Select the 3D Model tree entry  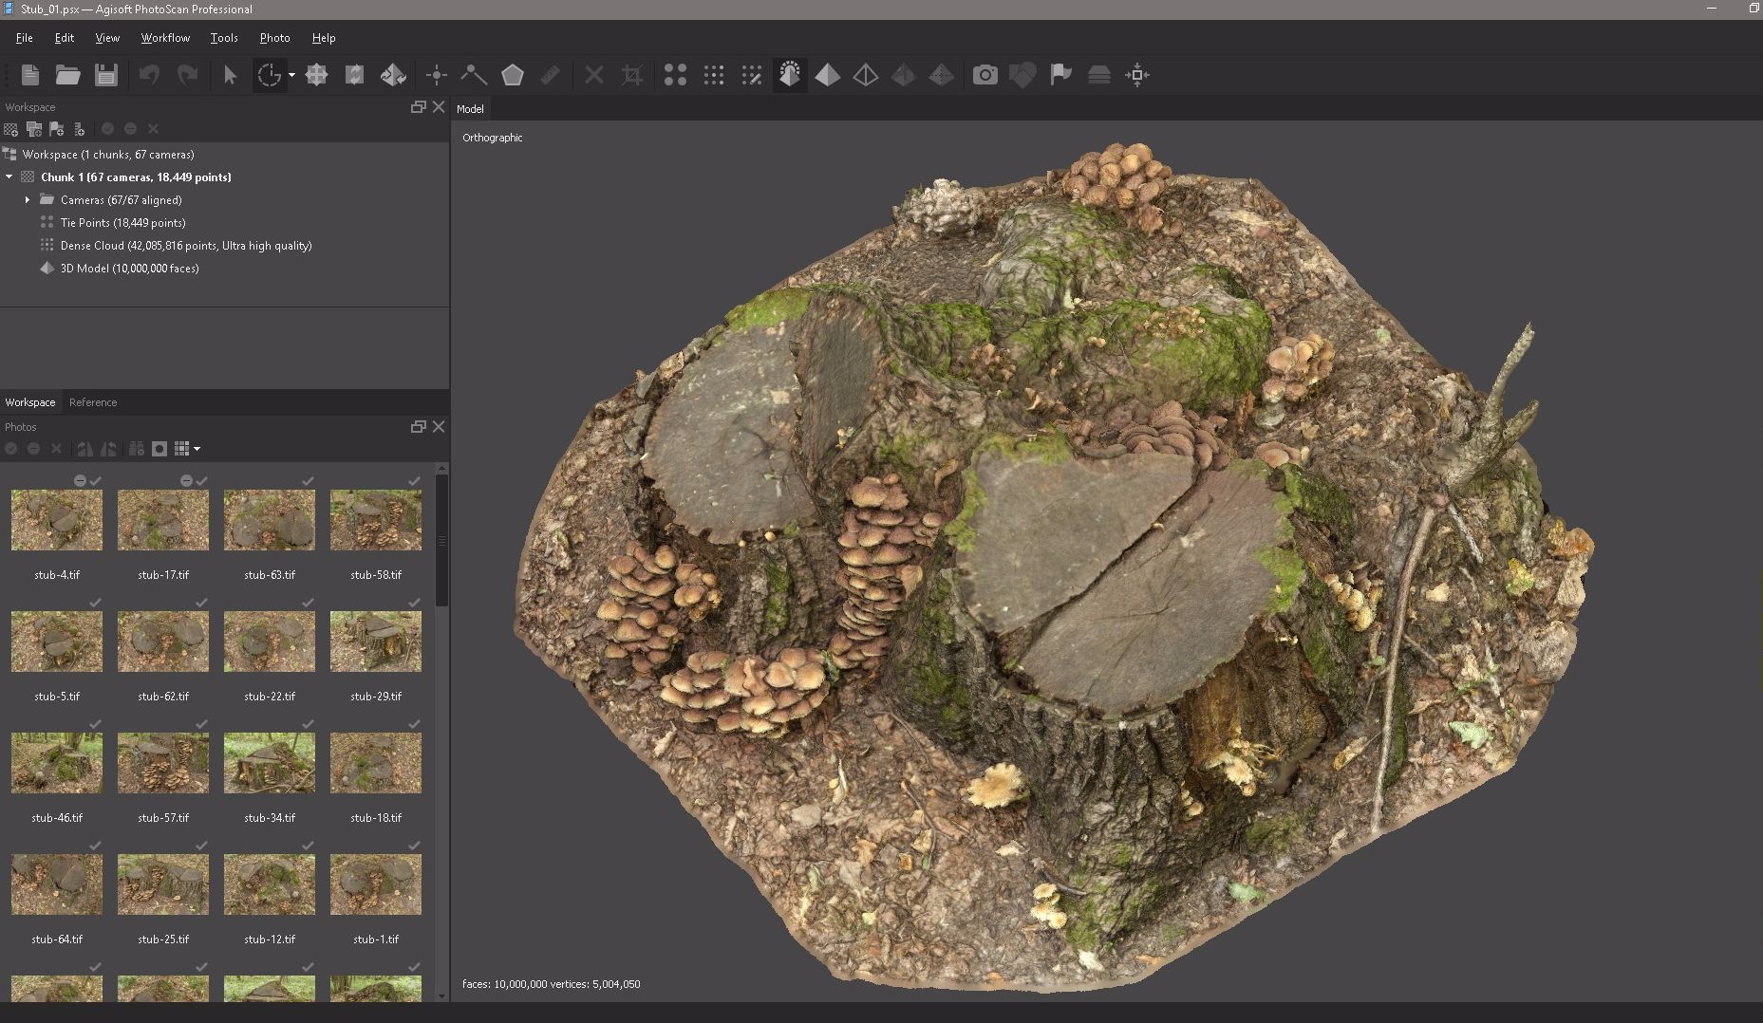pyautogui.click(x=129, y=269)
